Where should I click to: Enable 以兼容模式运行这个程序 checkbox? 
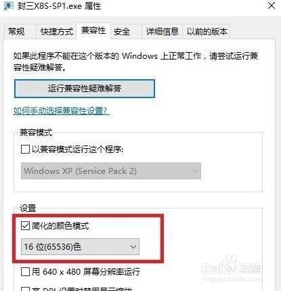[x=25, y=149]
